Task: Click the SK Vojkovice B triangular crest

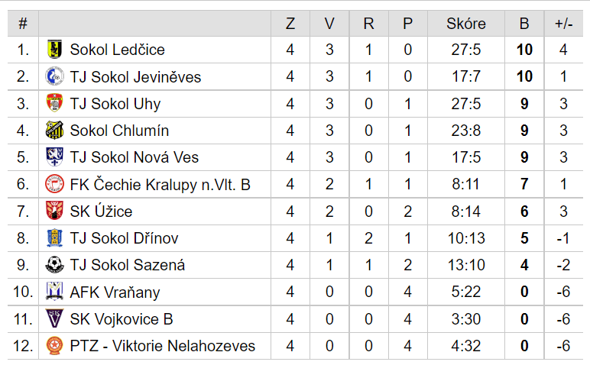Action: coord(54,318)
